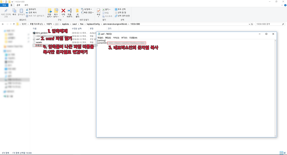Click the search magnifier icon
Viewport: 287px width, 155px height.
(283, 24)
